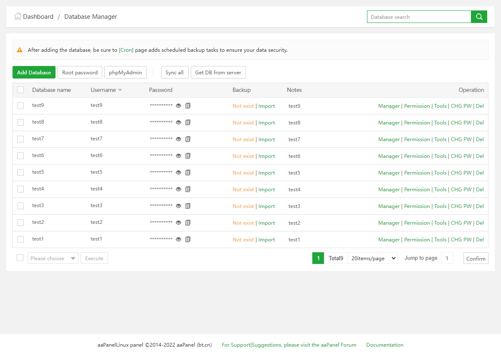
Task: Show password for test9 using eye icon
Action: (179, 106)
